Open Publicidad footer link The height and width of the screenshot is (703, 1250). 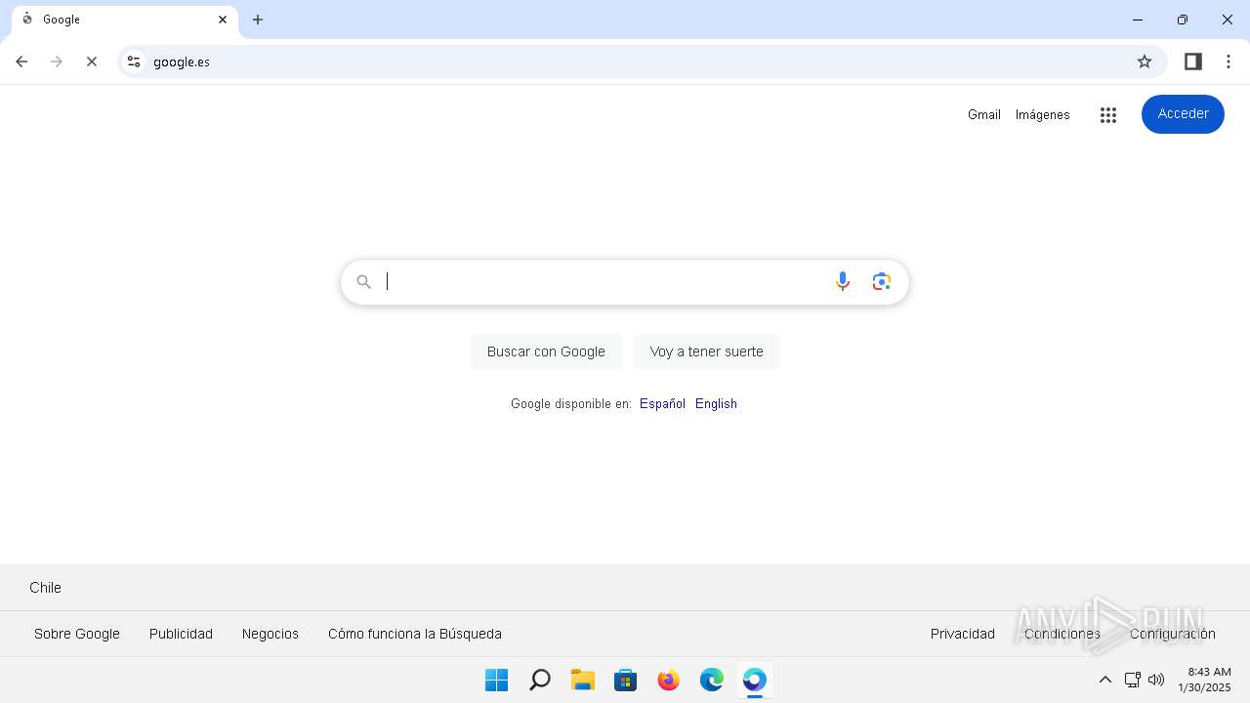181,634
